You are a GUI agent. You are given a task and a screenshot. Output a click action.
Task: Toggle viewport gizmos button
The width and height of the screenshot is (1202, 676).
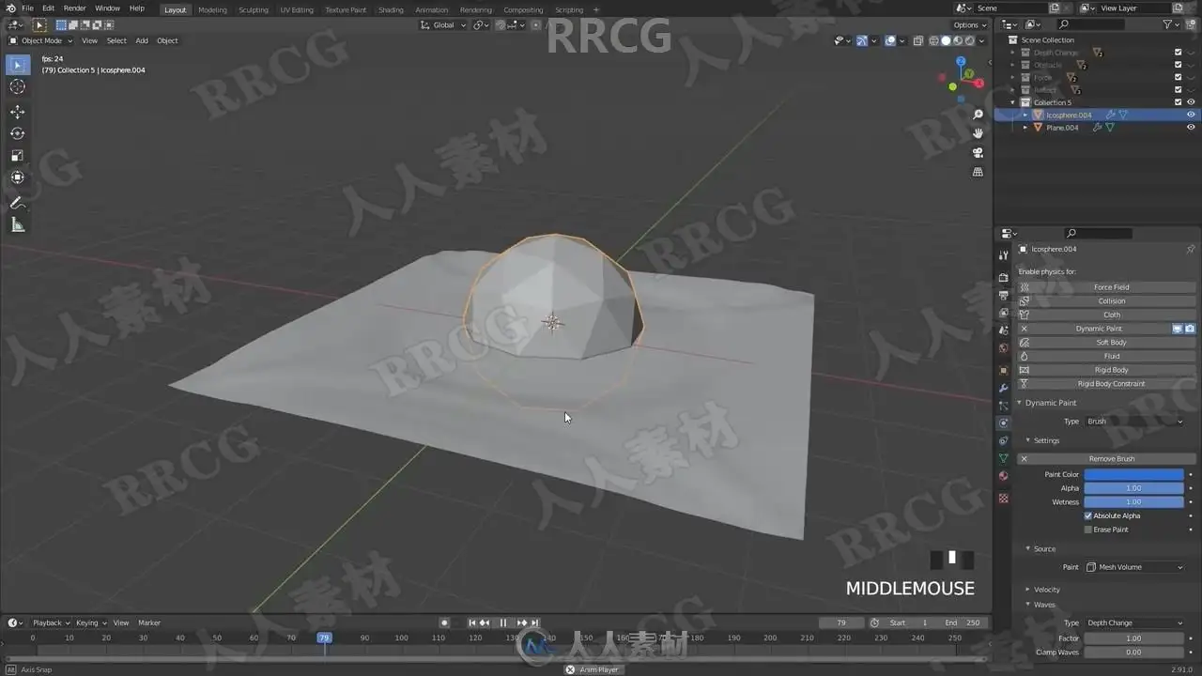pos(861,40)
